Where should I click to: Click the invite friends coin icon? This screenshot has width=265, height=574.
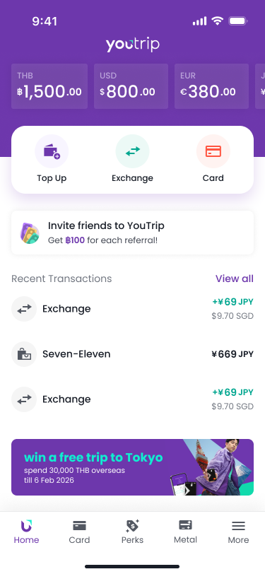click(x=30, y=233)
